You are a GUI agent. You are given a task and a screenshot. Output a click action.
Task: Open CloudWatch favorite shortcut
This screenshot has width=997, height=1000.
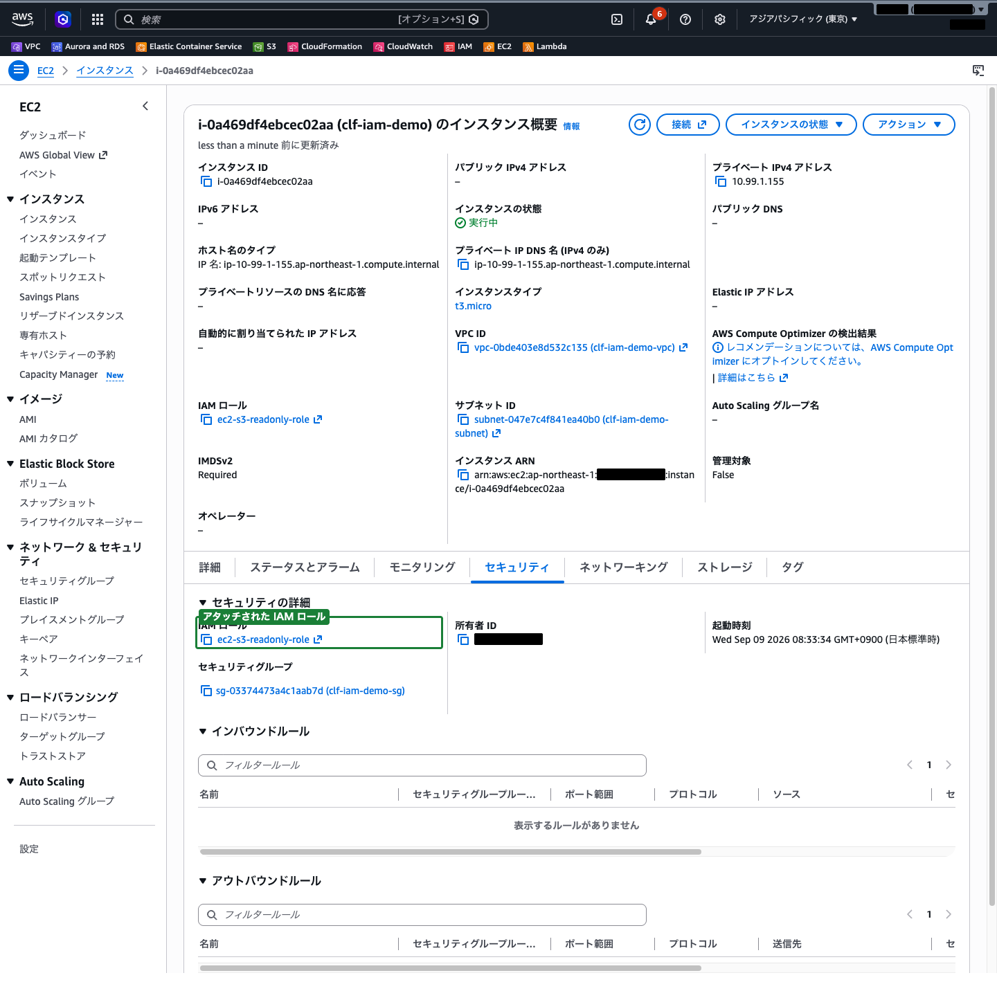(x=403, y=46)
